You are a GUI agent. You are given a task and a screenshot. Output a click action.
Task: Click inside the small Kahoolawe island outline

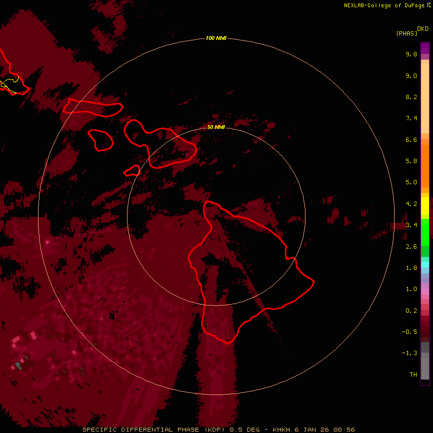[132, 171]
